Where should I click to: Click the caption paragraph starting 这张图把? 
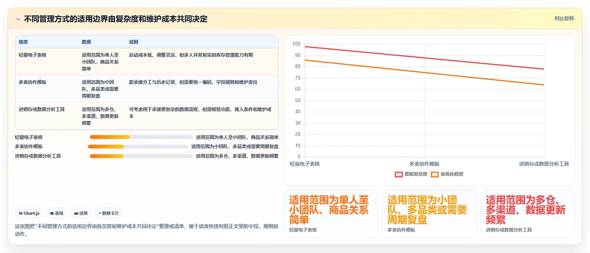(x=146, y=230)
